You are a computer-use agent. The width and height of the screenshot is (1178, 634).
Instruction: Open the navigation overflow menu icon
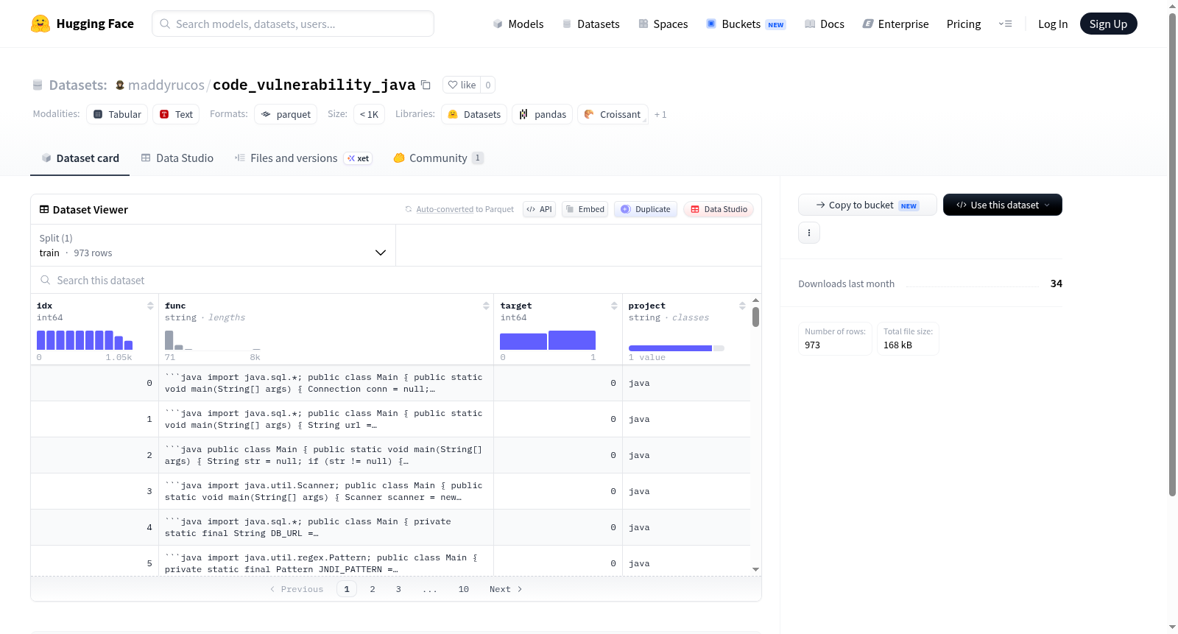click(1005, 24)
